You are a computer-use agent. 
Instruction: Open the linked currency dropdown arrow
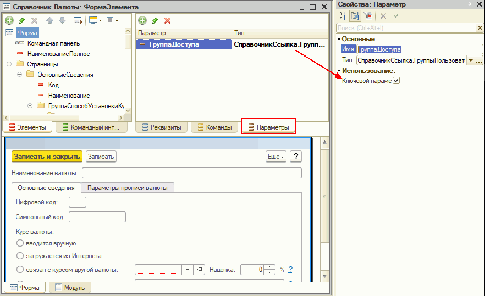click(x=188, y=270)
